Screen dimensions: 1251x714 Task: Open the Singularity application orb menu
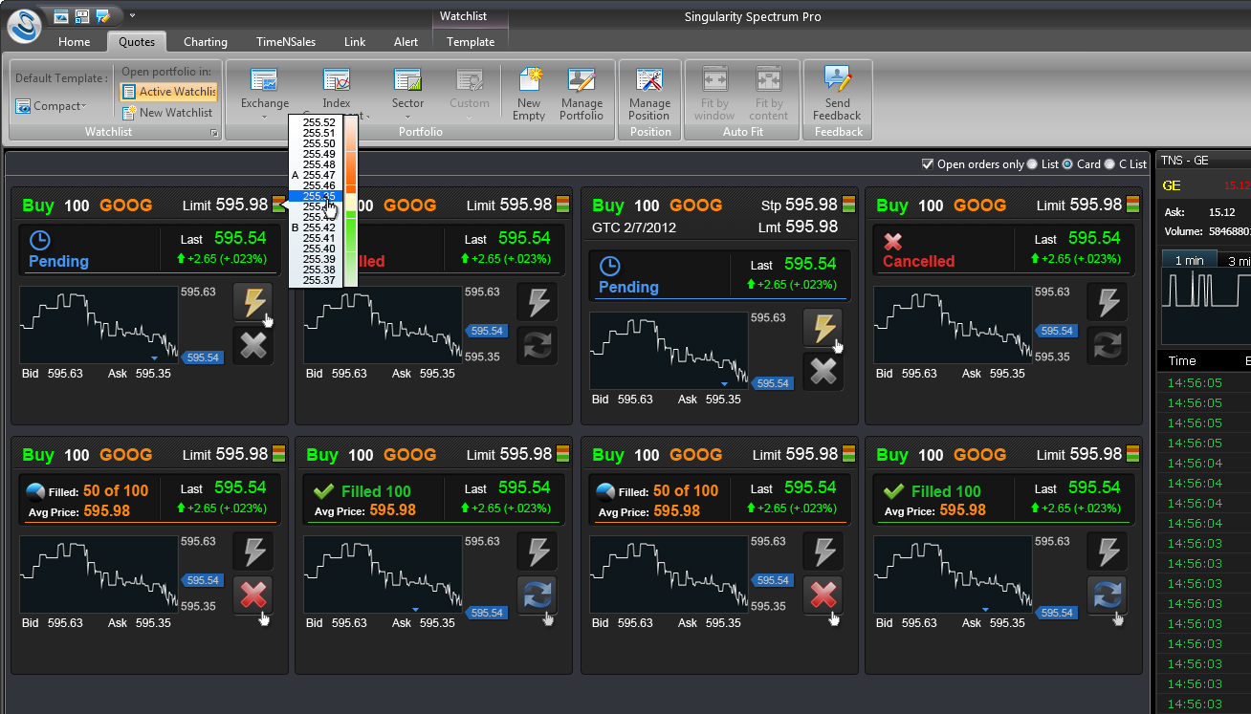click(x=24, y=25)
